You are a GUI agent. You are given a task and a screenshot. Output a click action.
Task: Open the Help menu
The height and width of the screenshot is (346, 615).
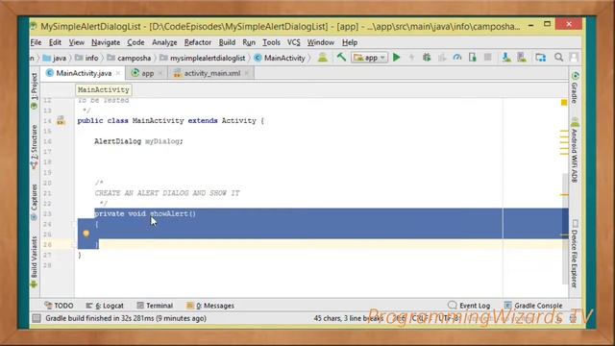pos(350,42)
